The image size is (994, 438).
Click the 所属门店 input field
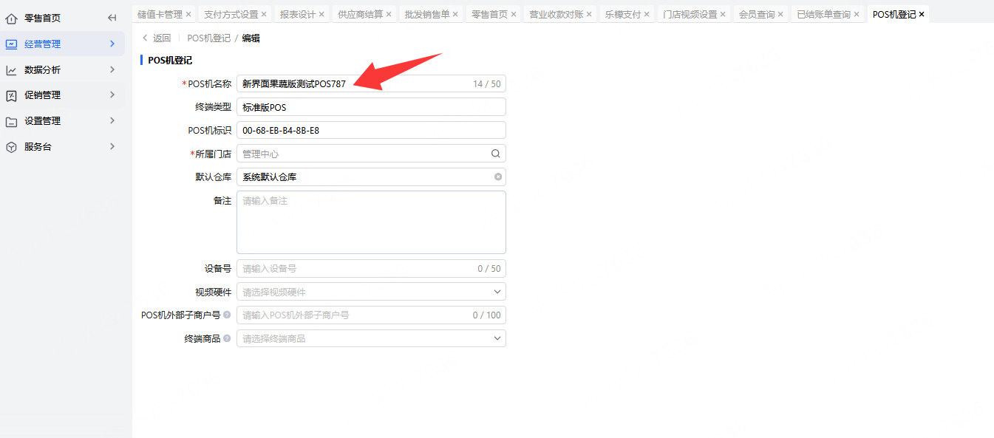pyautogui.click(x=371, y=154)
